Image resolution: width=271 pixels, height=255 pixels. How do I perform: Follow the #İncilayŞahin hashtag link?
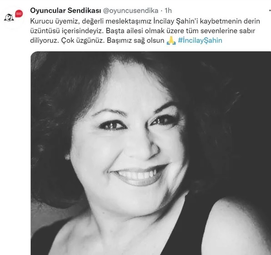(200, 41)
